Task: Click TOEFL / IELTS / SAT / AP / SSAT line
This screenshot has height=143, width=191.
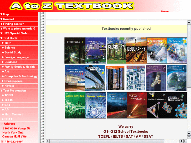Action: pos(126,136)
